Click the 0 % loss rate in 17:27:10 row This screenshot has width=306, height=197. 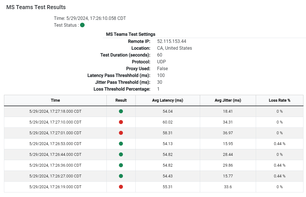(x=280, y=122)
